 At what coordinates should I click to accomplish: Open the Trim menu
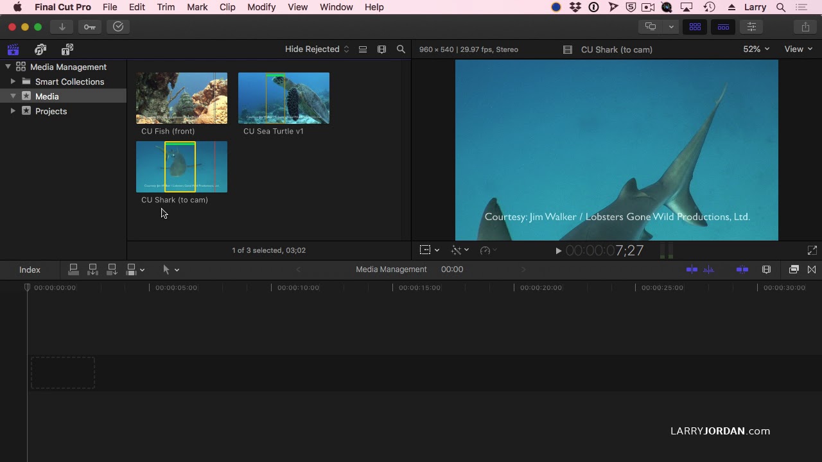tap(166, 7)
